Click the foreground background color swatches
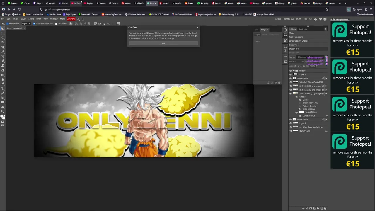Viewport: 375px width, 211px height. [x=3, y=117]
